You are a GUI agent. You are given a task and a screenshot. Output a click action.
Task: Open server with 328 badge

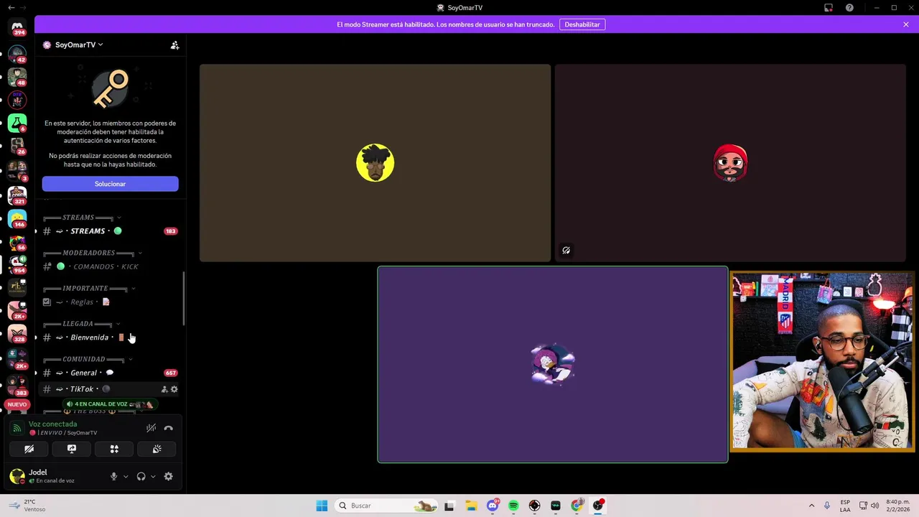(17, 333)
